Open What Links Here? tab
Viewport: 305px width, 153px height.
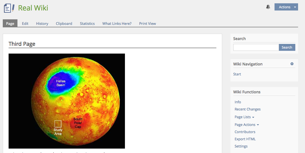(x=117, y=23)
